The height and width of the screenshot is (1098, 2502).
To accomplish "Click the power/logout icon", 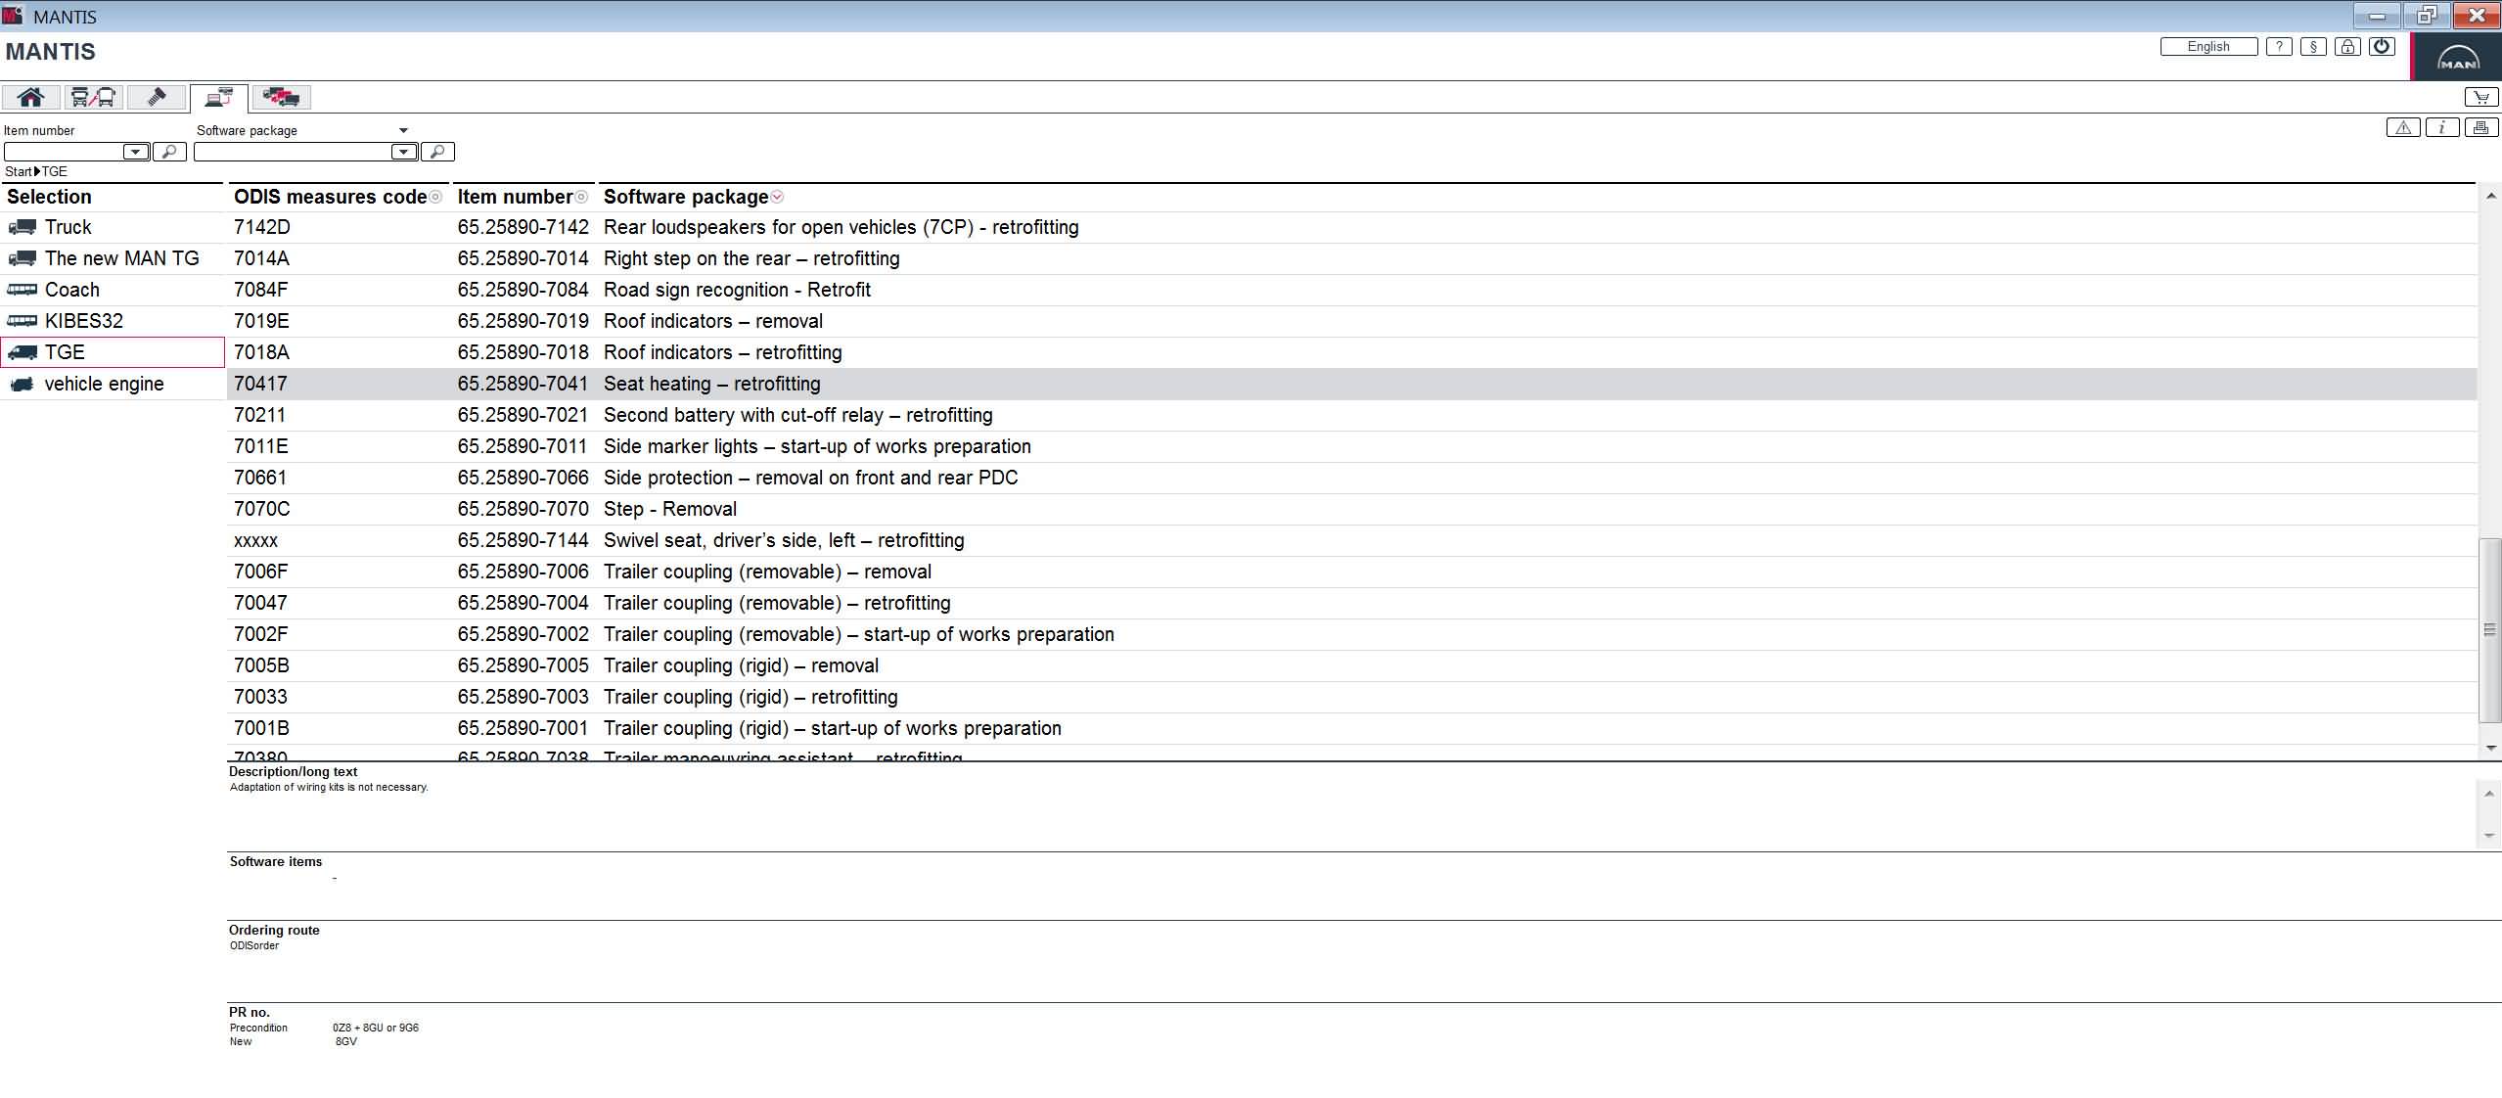I will (2382, 46).
